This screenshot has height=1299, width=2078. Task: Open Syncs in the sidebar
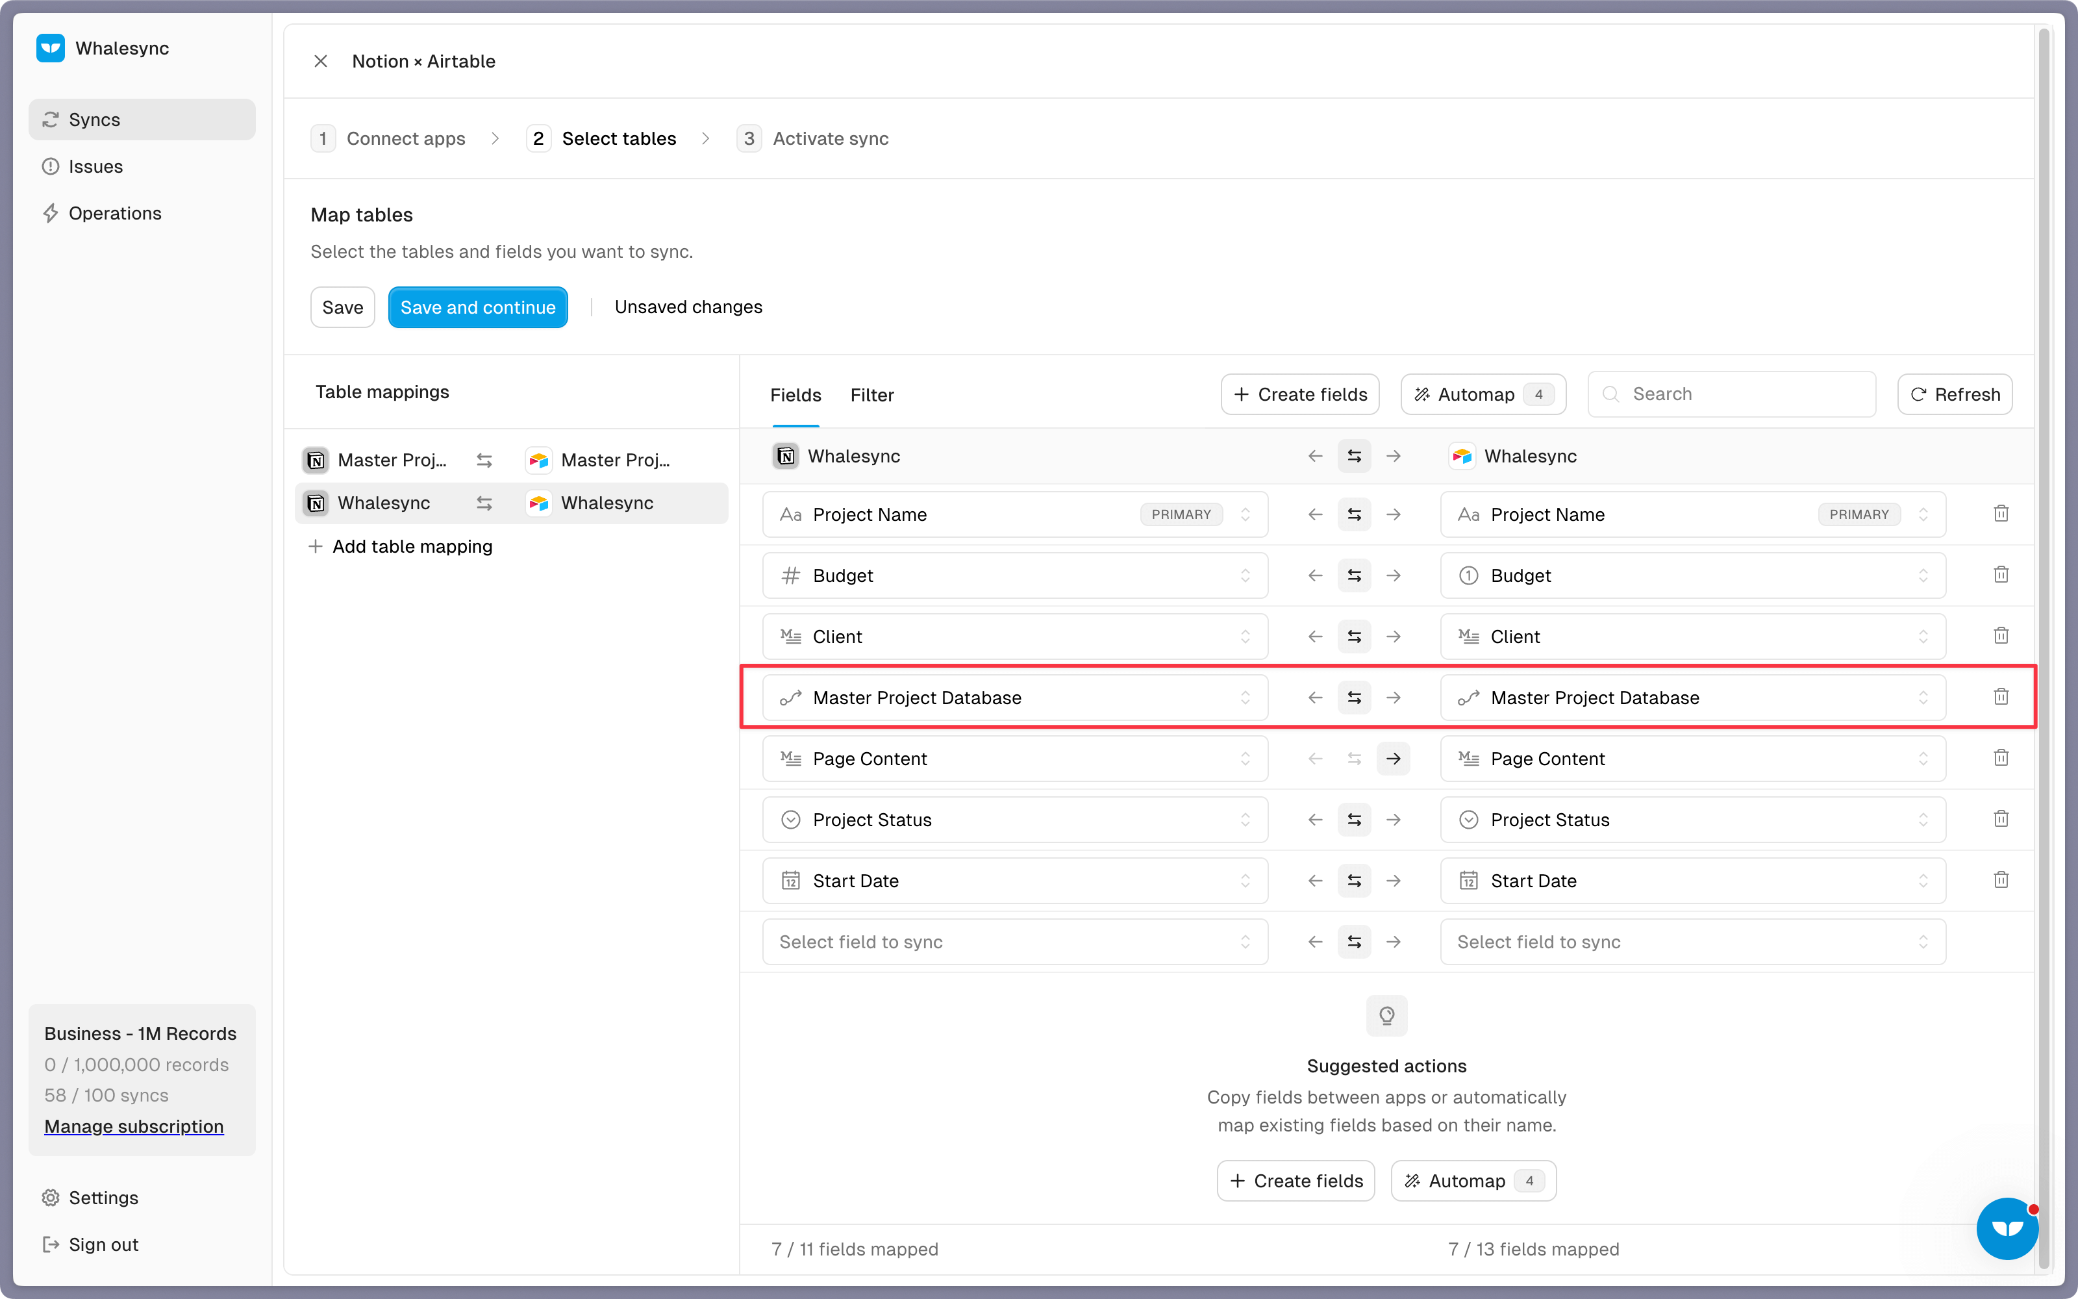(142, 120)
